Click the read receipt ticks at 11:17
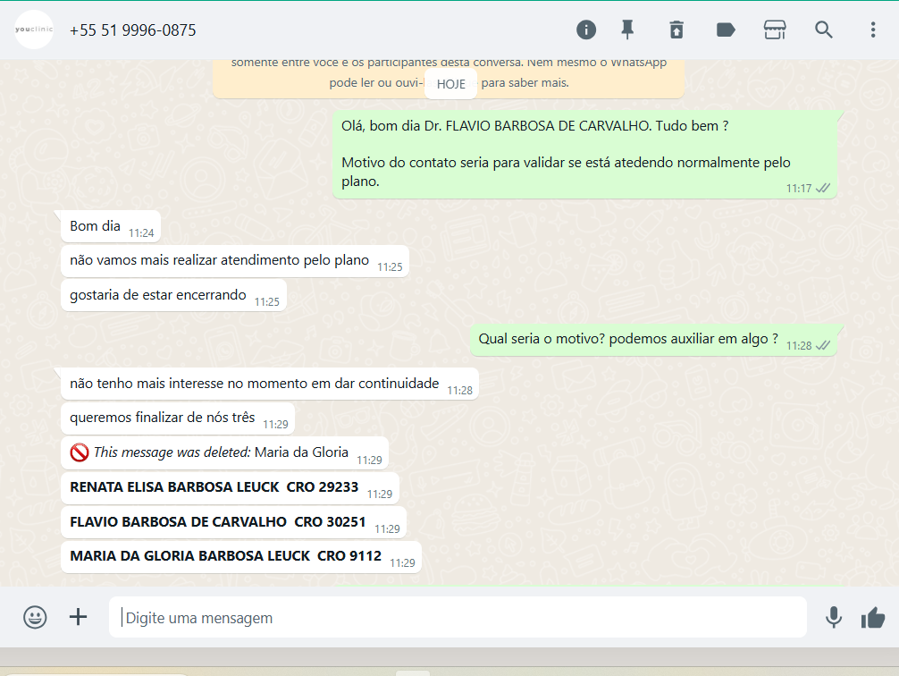 point(823,188)
